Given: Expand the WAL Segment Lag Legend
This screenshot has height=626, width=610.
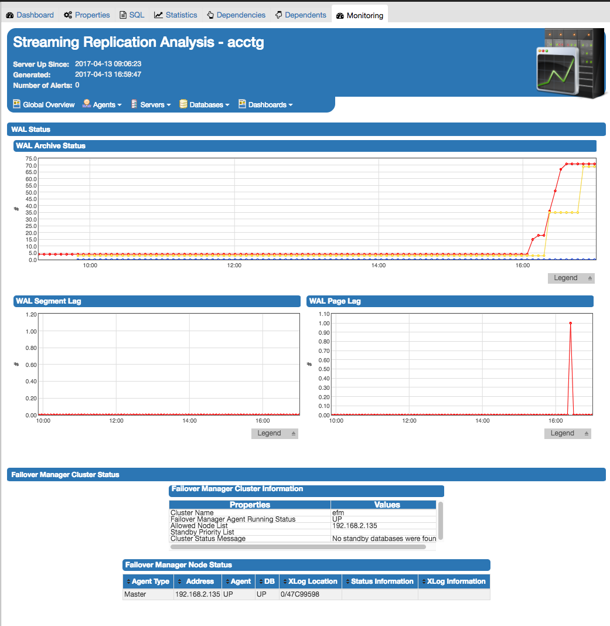Looking at the screenshot, I should [275, 433].
